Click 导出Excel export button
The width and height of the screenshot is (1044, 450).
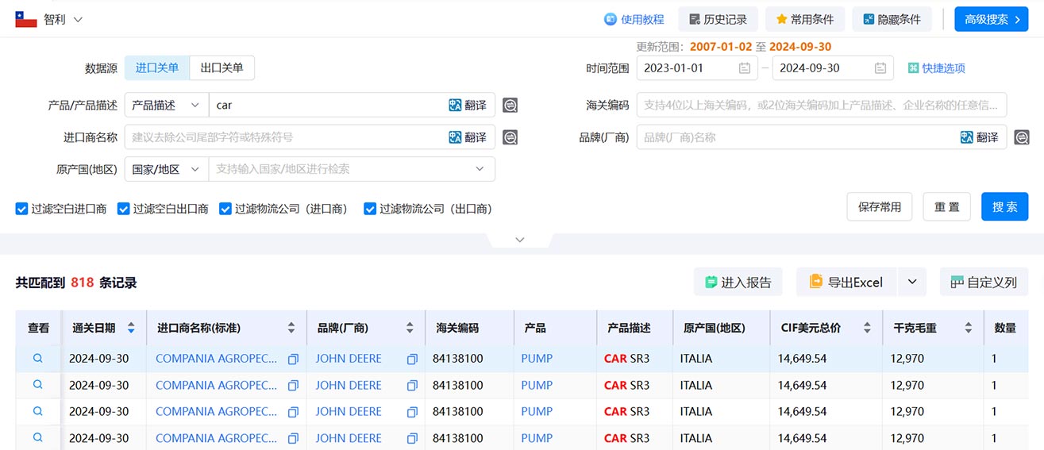pyautogui.click(x=846, y=282)
